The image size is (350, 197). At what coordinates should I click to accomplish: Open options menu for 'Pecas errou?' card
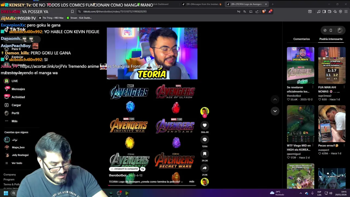[x=344, y=146]
